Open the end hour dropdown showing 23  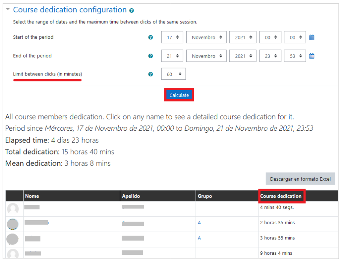[x=270, y=56]
